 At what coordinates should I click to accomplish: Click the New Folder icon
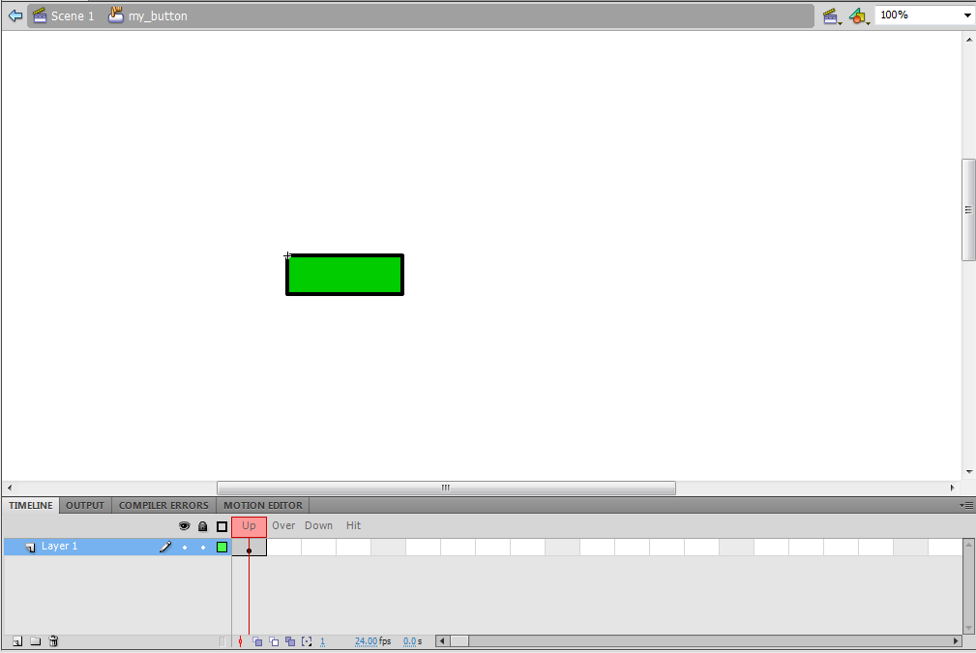(36, 641)
